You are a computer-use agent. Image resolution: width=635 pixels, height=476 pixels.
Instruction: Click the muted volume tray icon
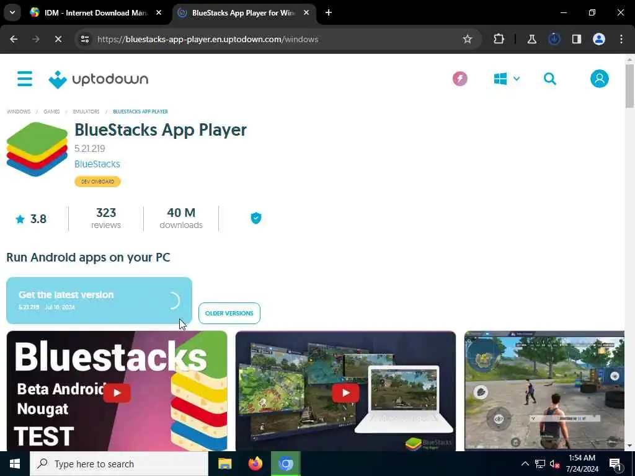[x=554, y=464]
